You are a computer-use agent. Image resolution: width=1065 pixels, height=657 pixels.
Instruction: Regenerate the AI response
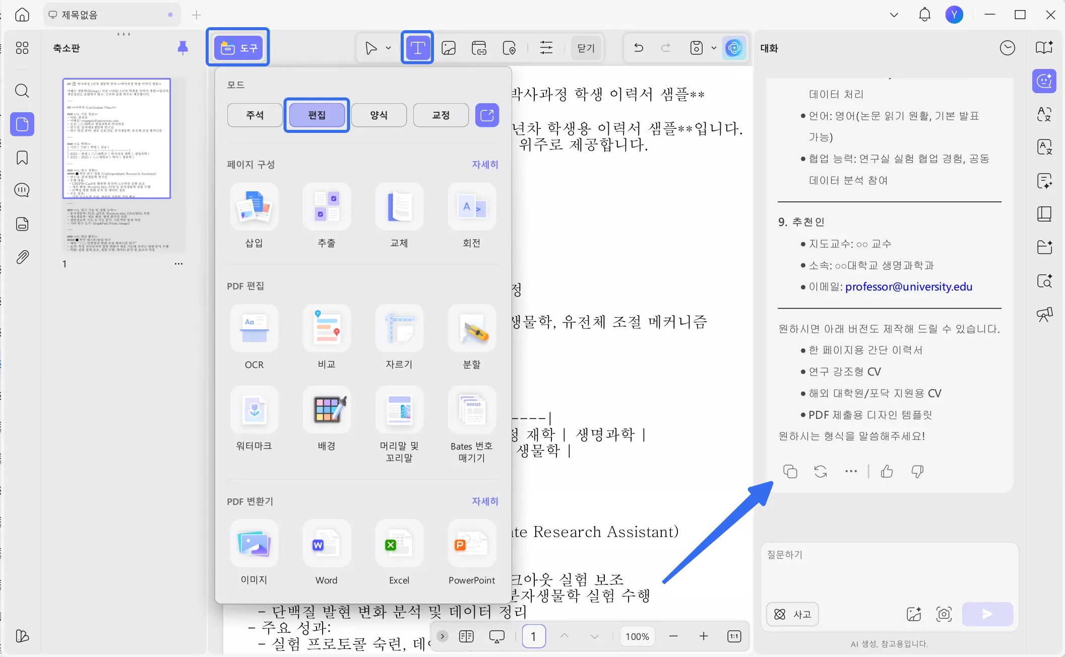[820, 471]
